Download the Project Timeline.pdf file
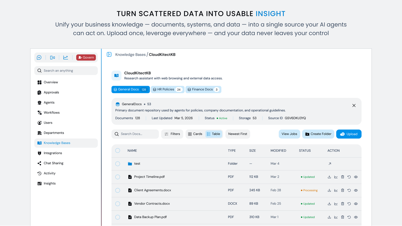The width and height of the screenshot is (402, 226). [329, 177]
